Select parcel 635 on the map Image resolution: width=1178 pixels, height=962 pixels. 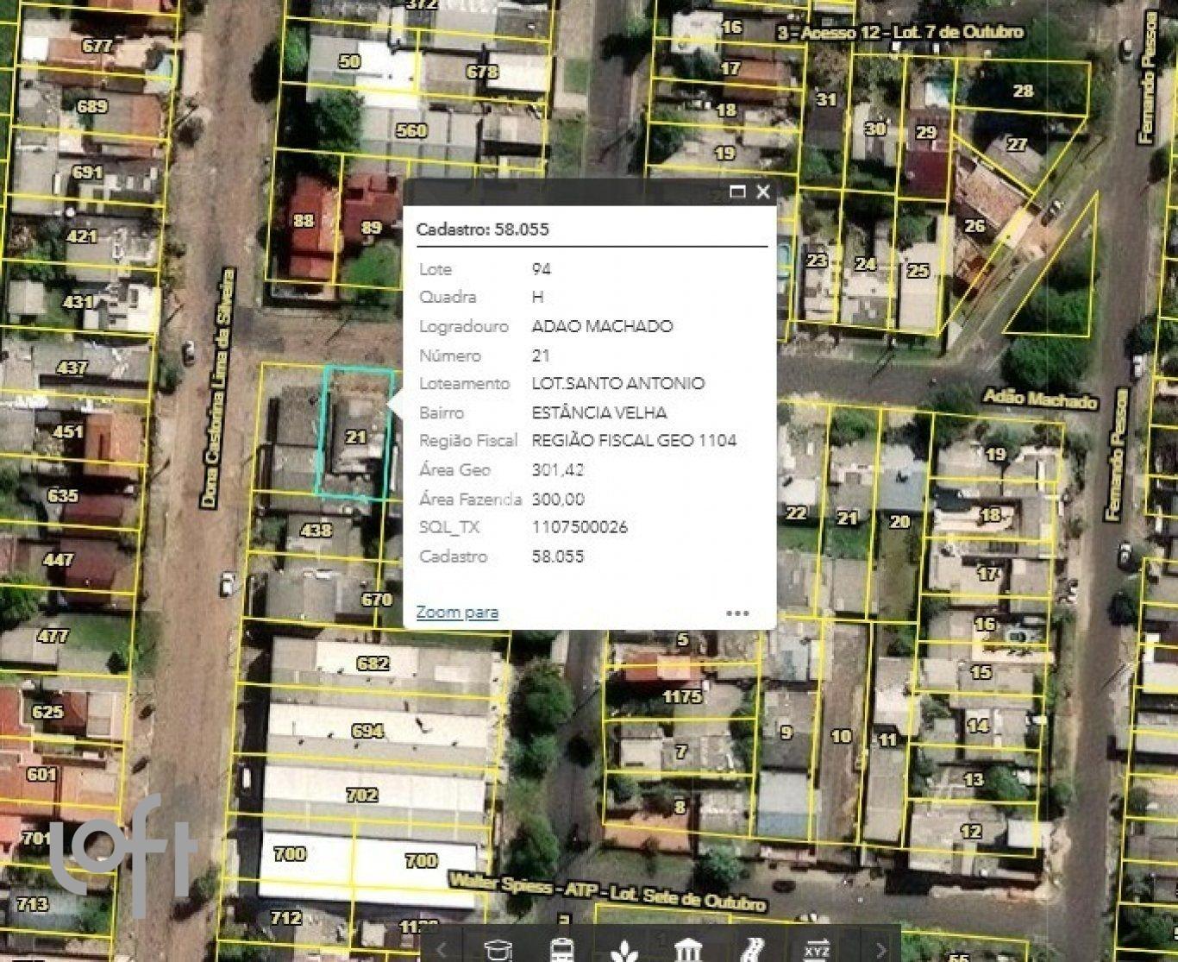pyautogui.click(x=63, y=495)
